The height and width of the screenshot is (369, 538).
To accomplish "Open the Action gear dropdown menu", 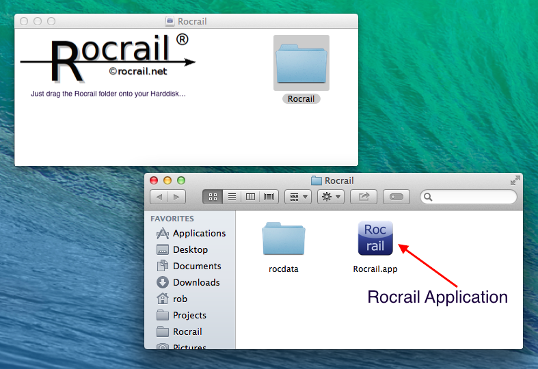I will pyautogui.click(x=331, y=197).
